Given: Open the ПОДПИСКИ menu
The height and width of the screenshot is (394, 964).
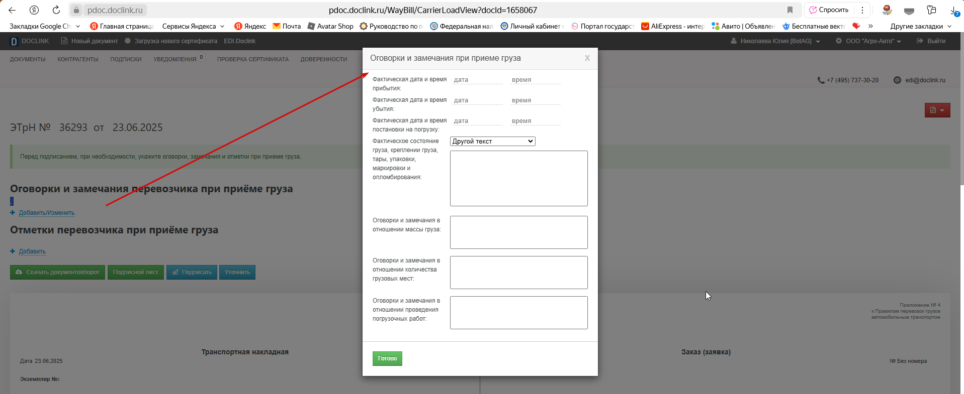Looking at the screenshot, I should [126, 59].
